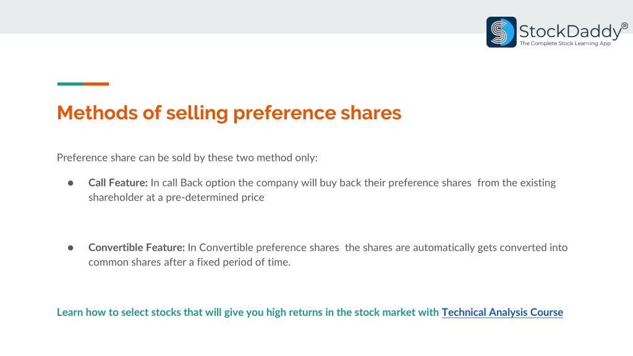Click the 'Convertible Feature:' bold label
This screenshot has width=633, height=356.
(x=137, y=247)
